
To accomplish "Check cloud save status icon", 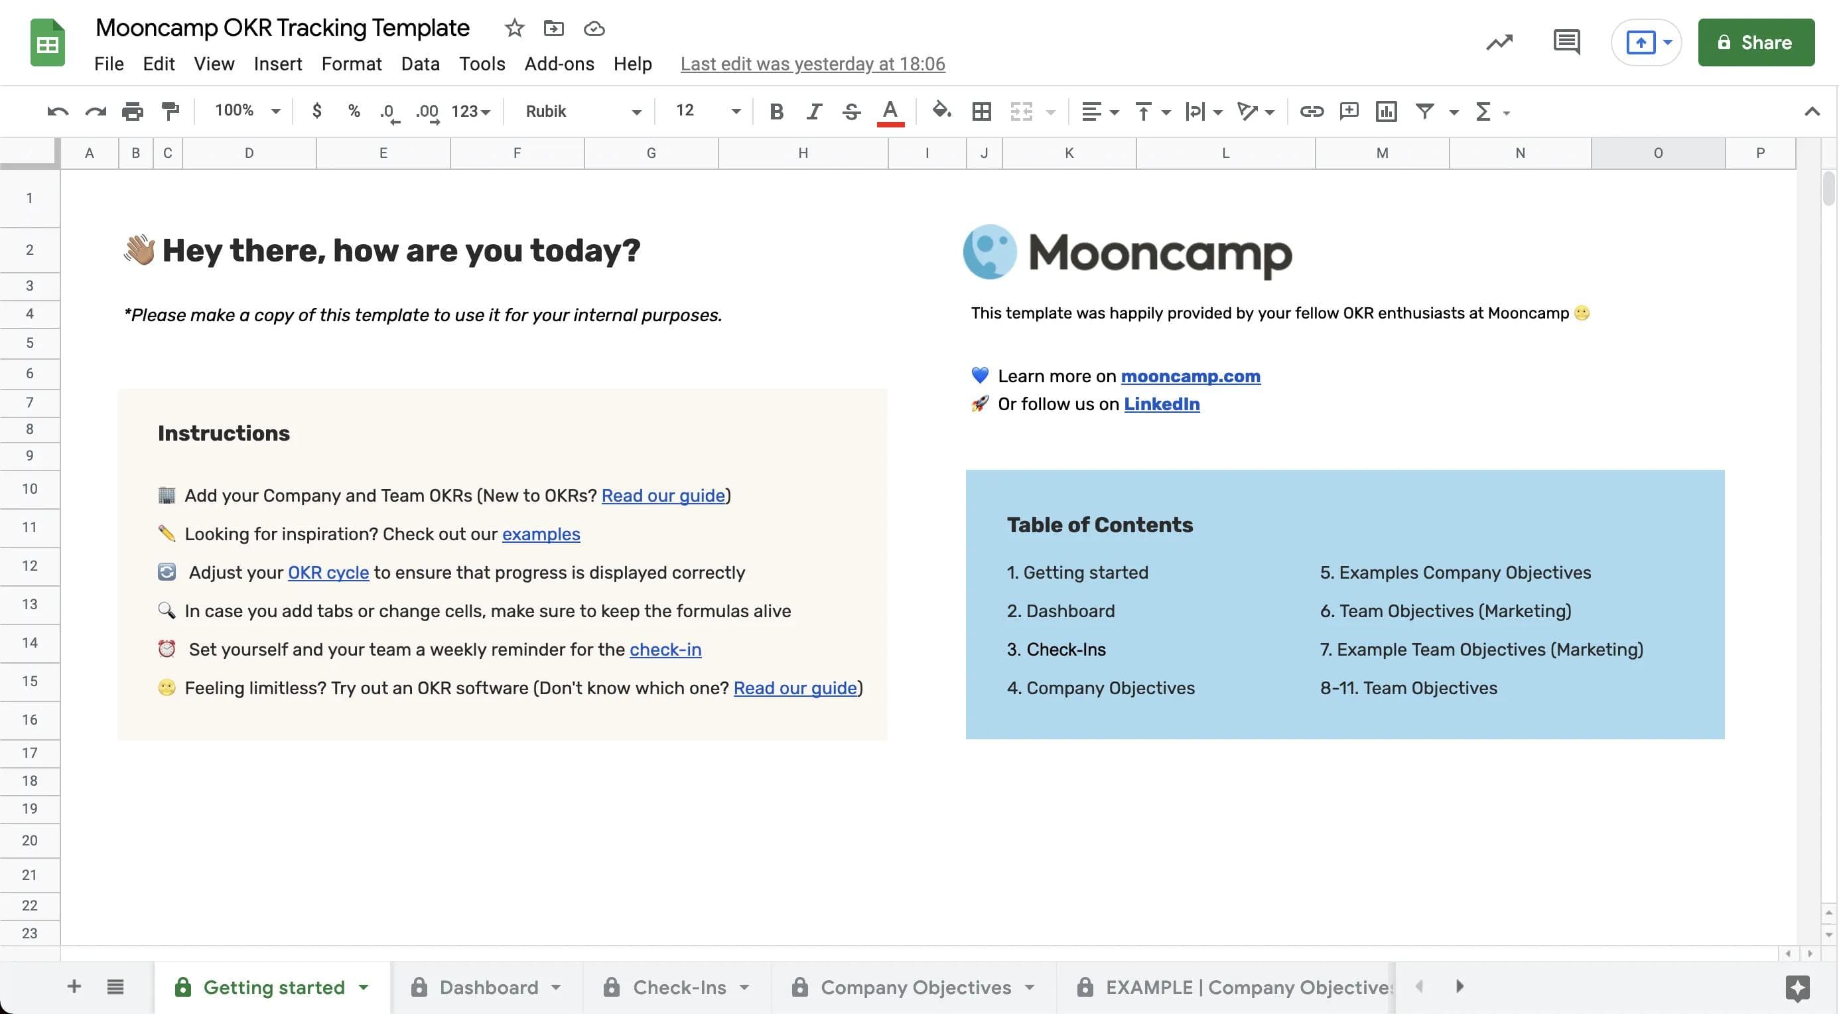I will pyautogui.click(x=594, y=29).
